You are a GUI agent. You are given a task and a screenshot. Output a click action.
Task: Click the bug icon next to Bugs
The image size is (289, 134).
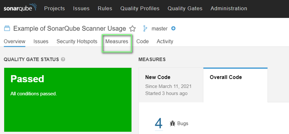[172, 123]
